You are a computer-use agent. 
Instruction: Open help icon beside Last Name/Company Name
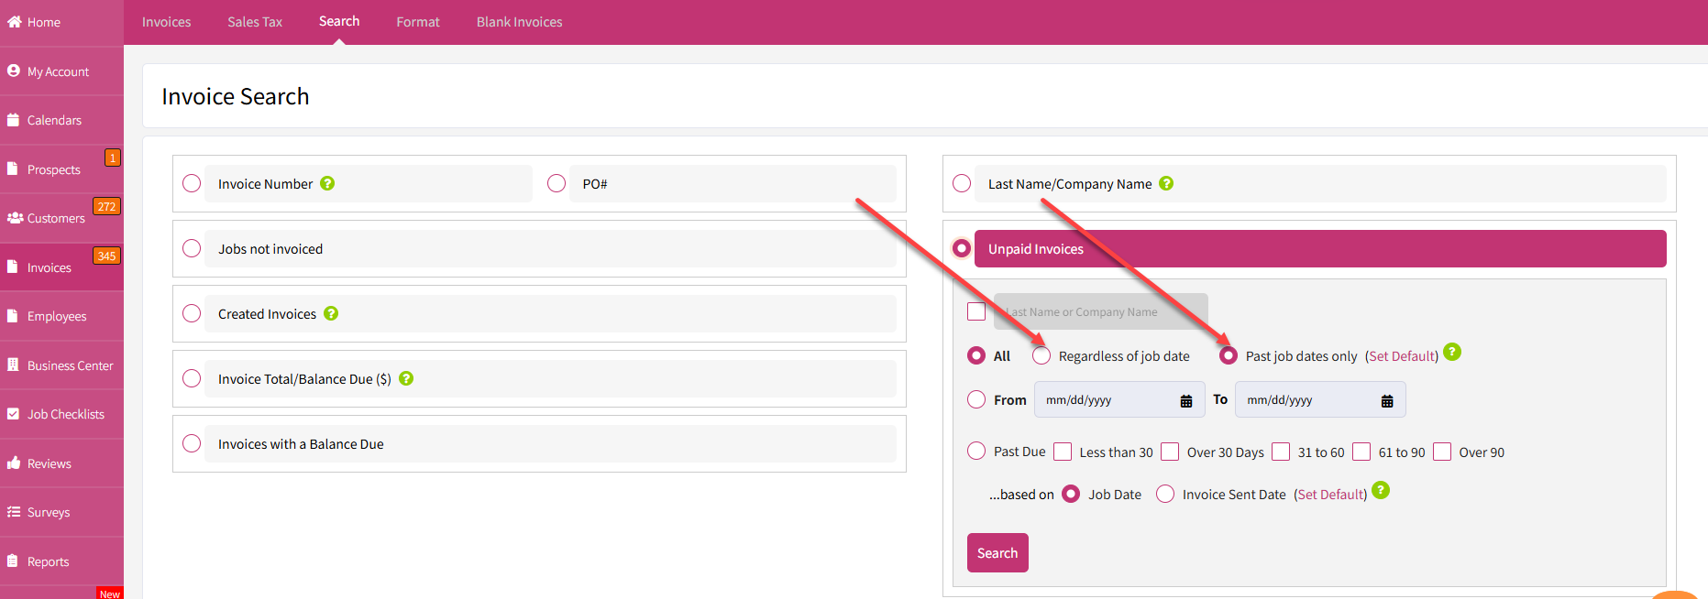click(1166, 183)
